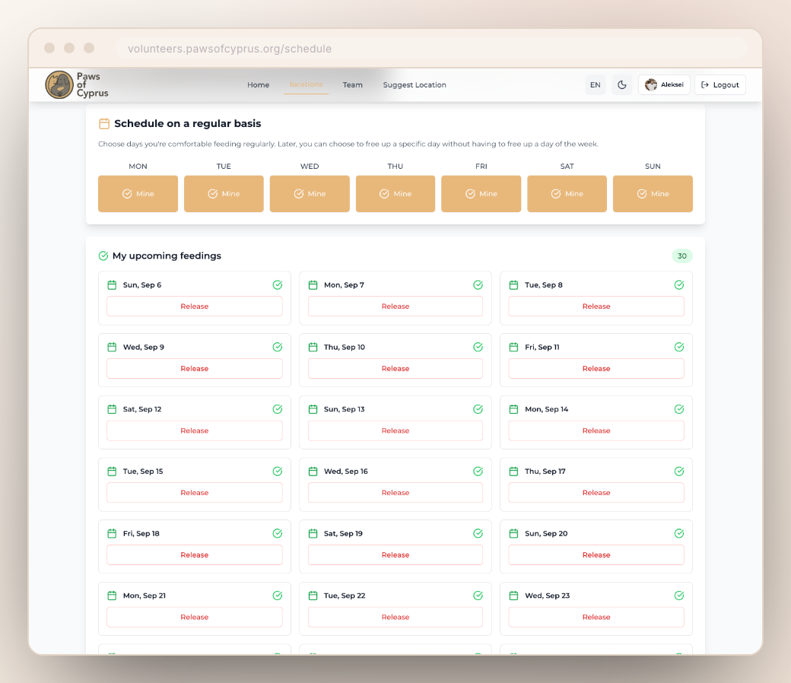Viewport: 791px width, 683px height.
Task: Click check icon on Fri, Sep 18 card
Action: click(x=278, y=533)
